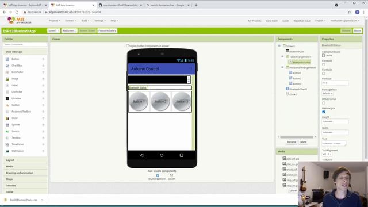Click the MIT App Inventor logo
Viewport: 368px width, 207px height.
pyautogui.click(x=19, y=21)
